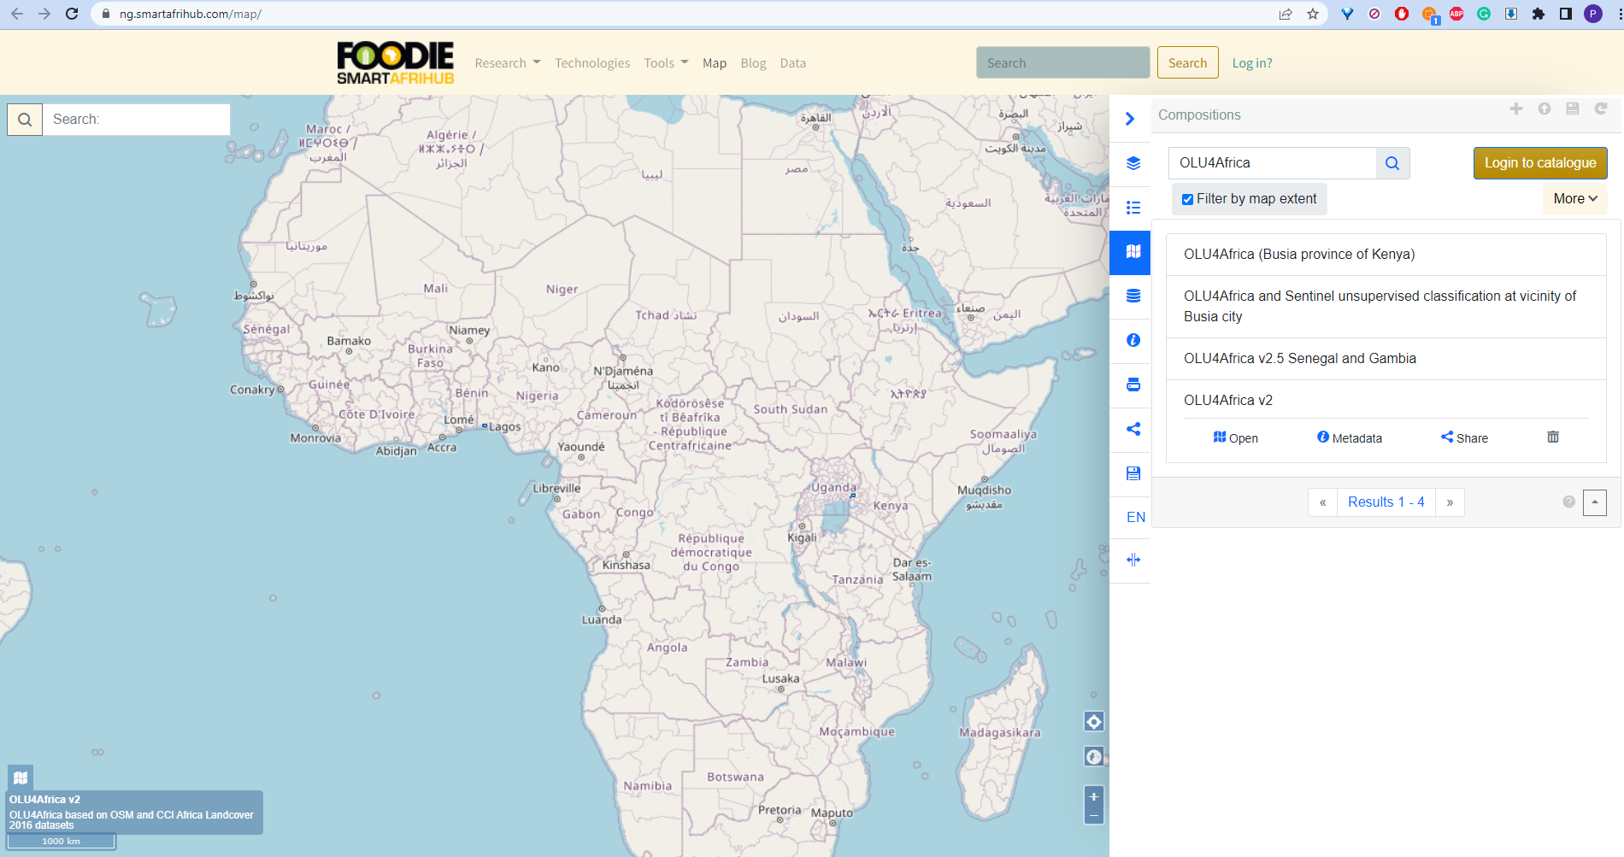Click the Log in? link
This screenshot has width=1624, height=857.
1252,63
